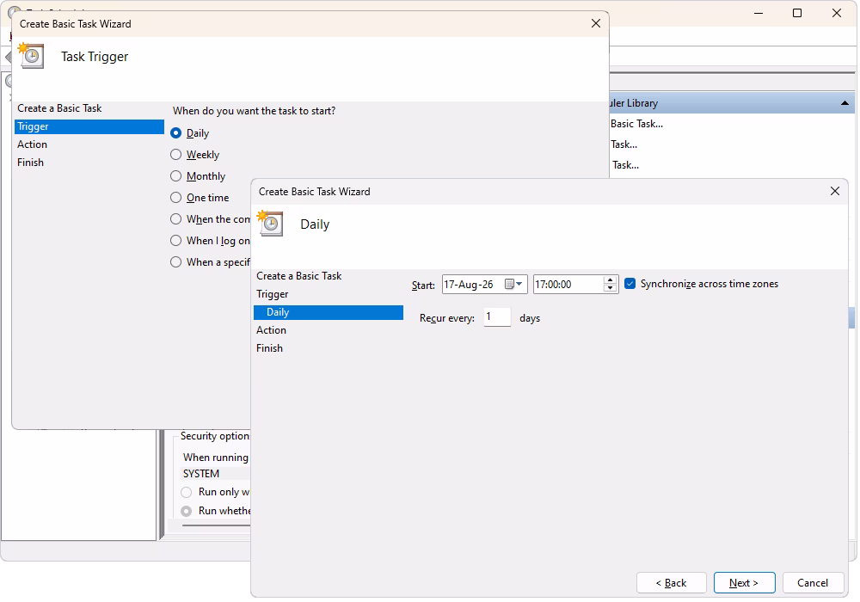The image size is (860, 602).
Task: Select Create a Basic Task in Trigger wizard
Action: (x=59, y=108)
